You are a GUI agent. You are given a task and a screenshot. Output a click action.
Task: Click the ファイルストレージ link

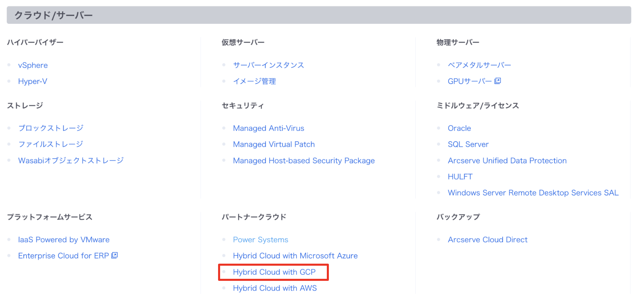click(x=50, y=144)
